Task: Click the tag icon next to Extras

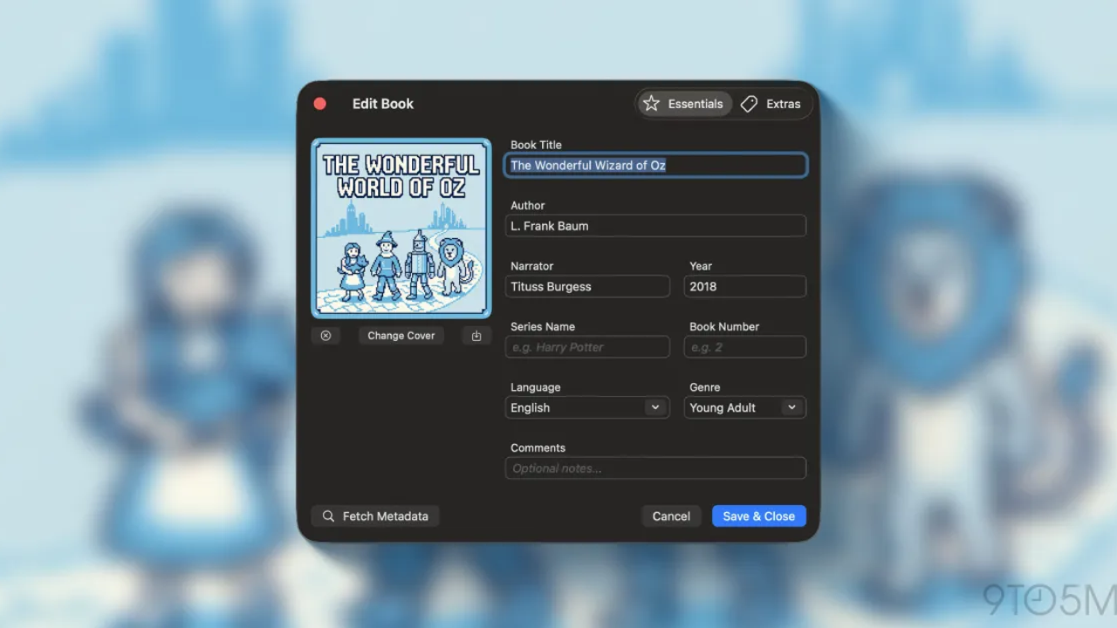Action: tap(749, 103)
